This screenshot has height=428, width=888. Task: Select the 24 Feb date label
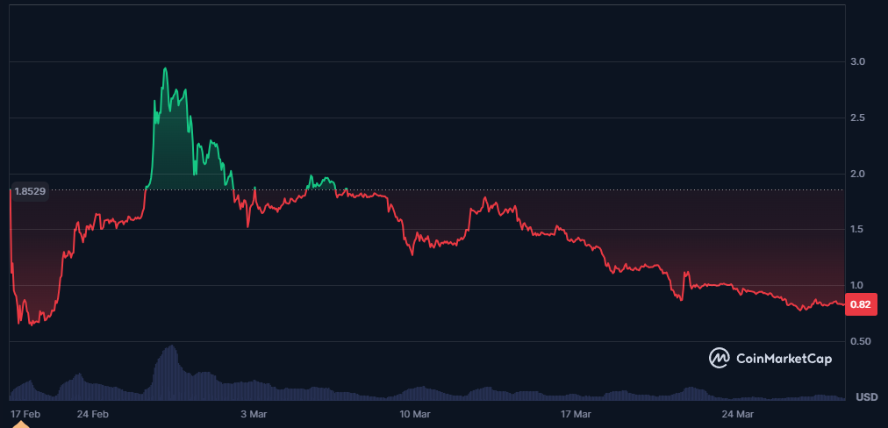pos(92,412)
